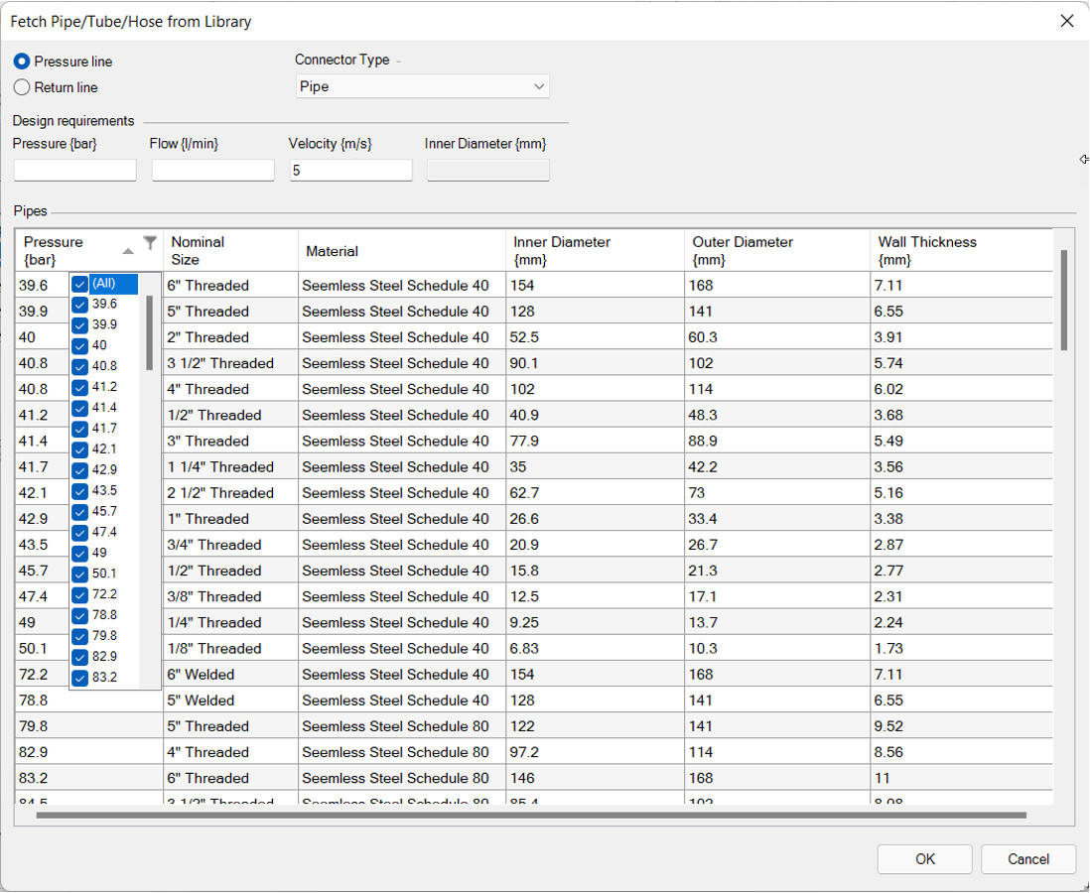This screenshot has height=893, width=1090.
Task: Click the Cancel button
Action: tap(1028, 859)
